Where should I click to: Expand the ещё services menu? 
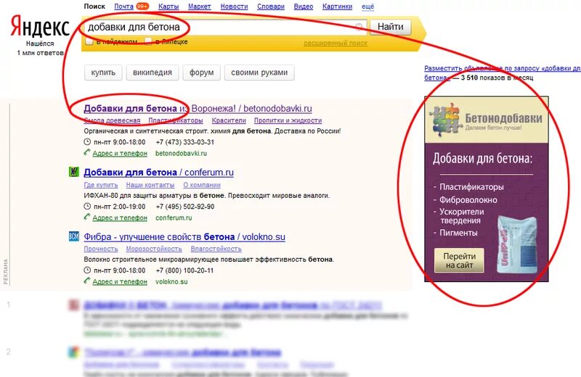point(368,7)
